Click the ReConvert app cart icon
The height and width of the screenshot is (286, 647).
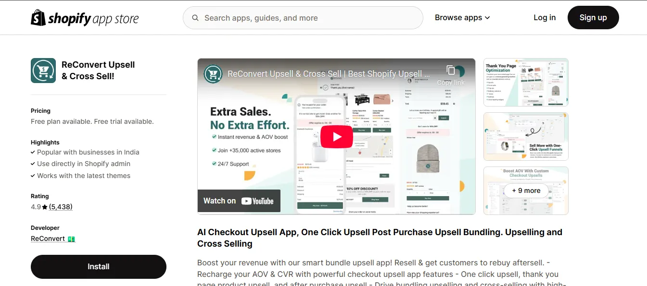43,71
